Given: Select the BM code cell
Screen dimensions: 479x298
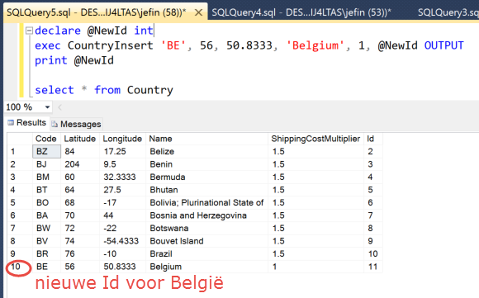Looking at the screenshot, I should tap(47, 177).
